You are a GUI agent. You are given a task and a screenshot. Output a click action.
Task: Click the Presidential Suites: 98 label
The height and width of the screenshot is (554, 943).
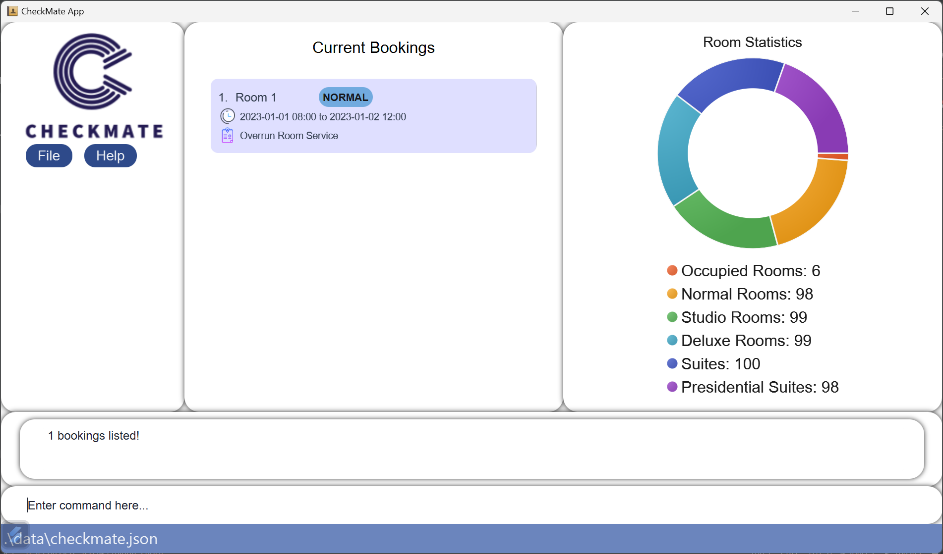760,387
